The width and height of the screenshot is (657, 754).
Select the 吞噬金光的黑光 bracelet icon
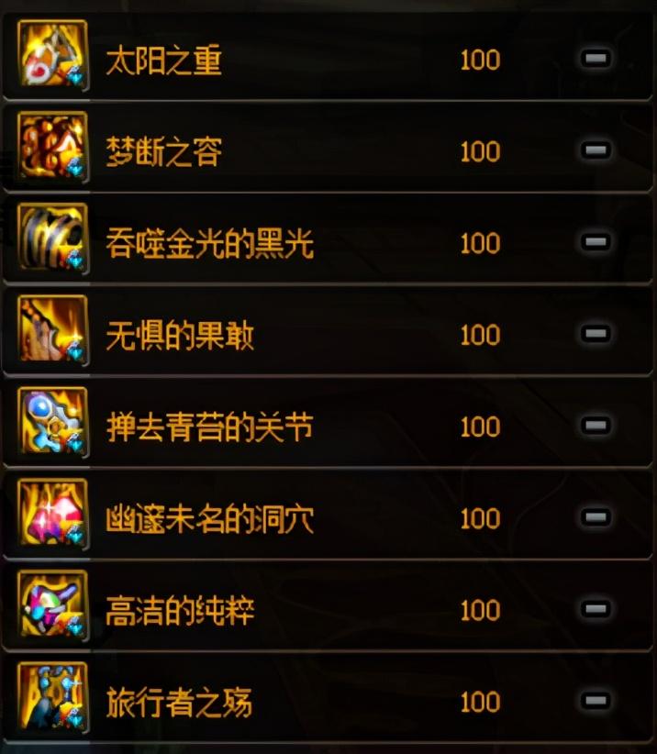pos(53,239)
